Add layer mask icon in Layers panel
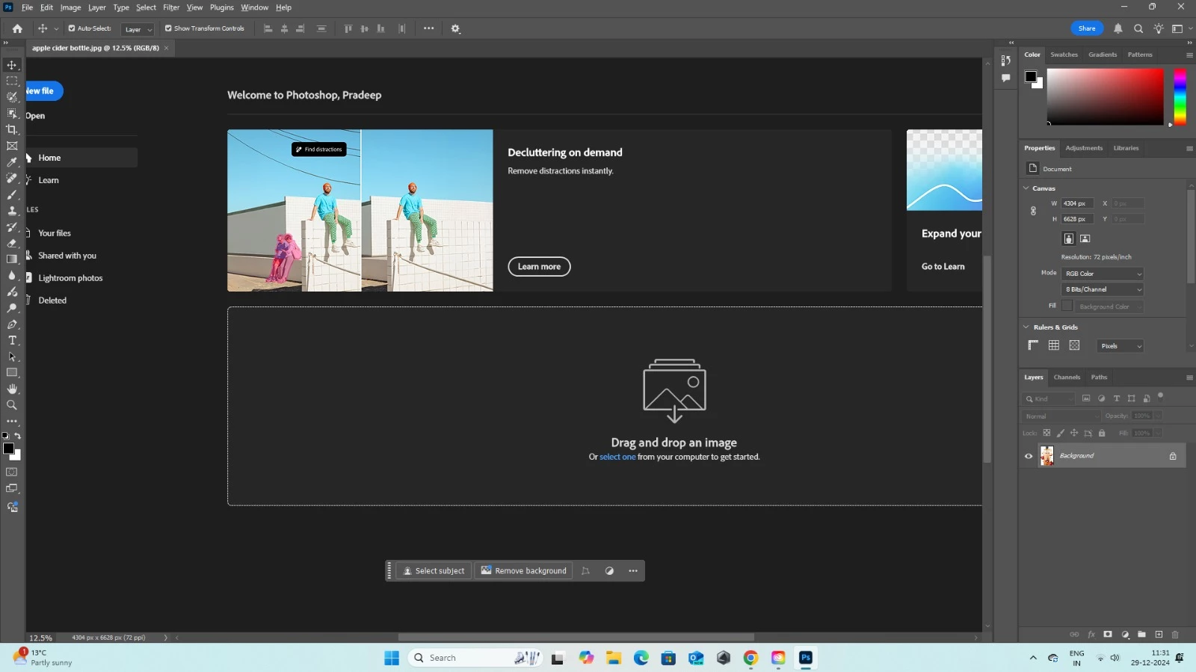This screenshot has width=1196, height=672. pyautogui.click(x=1108, y=635)
